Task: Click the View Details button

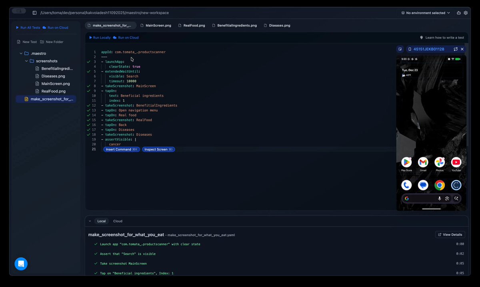Action: click(x=450, y=235)
